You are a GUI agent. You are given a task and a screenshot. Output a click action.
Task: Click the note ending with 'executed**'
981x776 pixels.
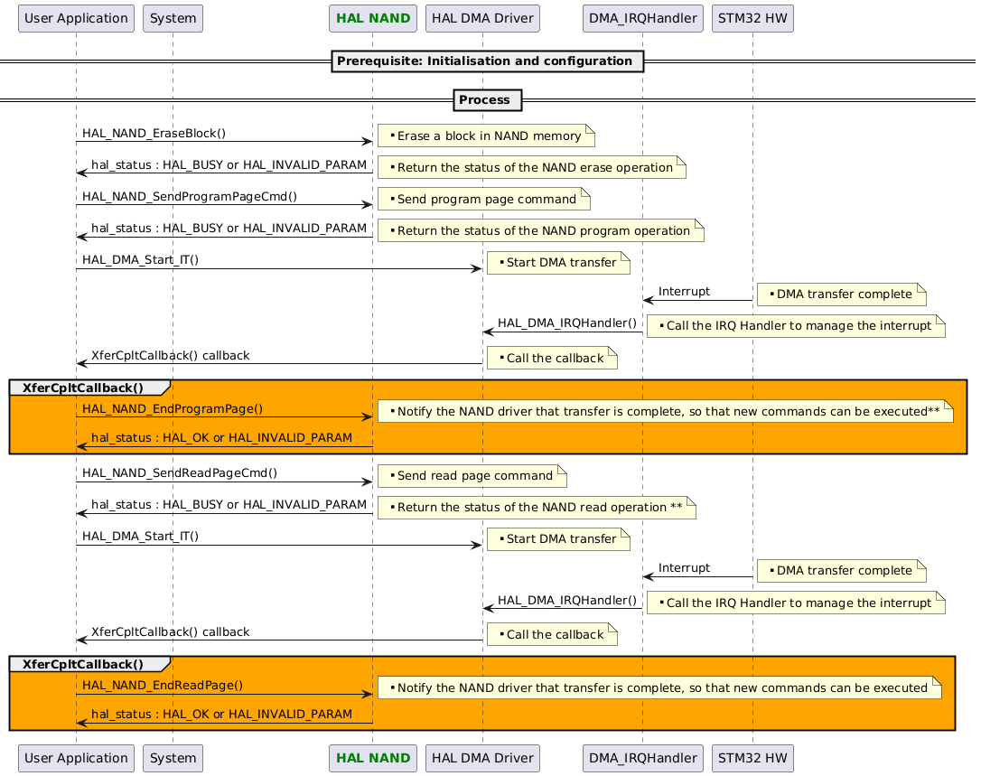(x=665, y=411)
